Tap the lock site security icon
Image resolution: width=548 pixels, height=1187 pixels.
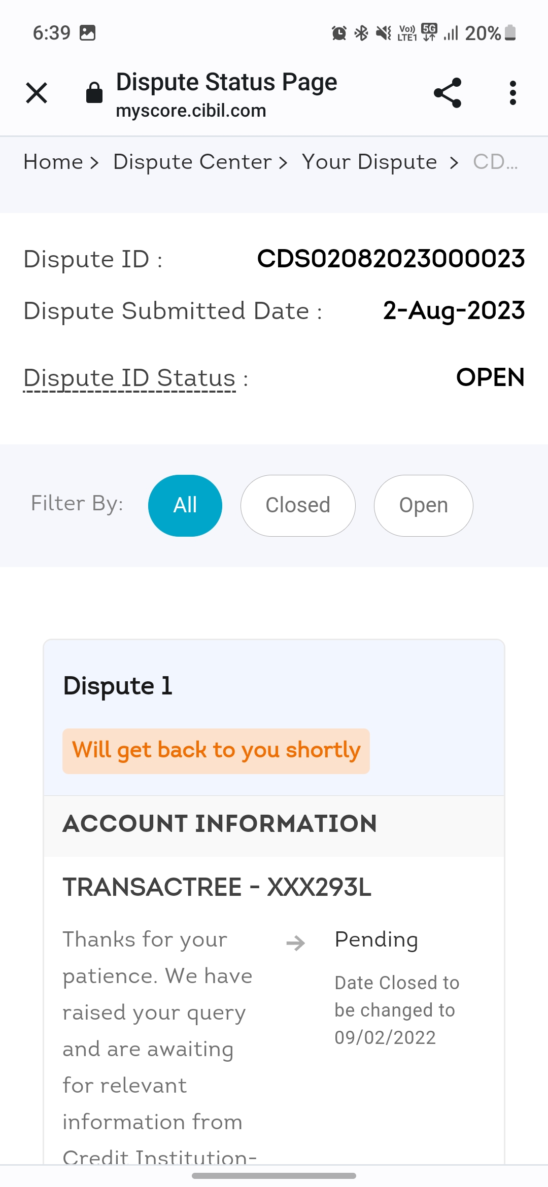(94, 93)
